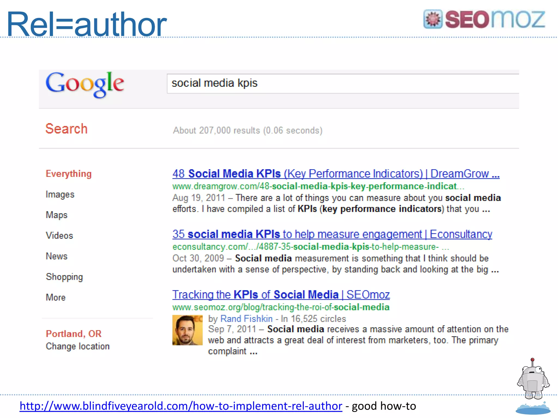Viewport: 558px width, 418px height.
Task: Select the Maps filter
Action: [56, 215]
